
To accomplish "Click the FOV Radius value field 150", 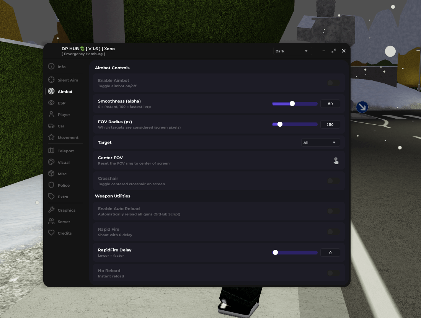I will click(330, 124).
